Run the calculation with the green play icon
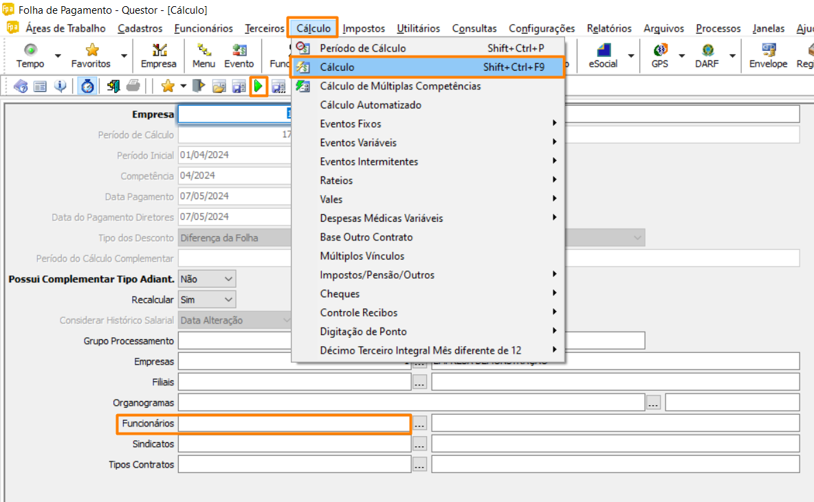The width and height of the screenshot is (814, 502). point(258,86)
